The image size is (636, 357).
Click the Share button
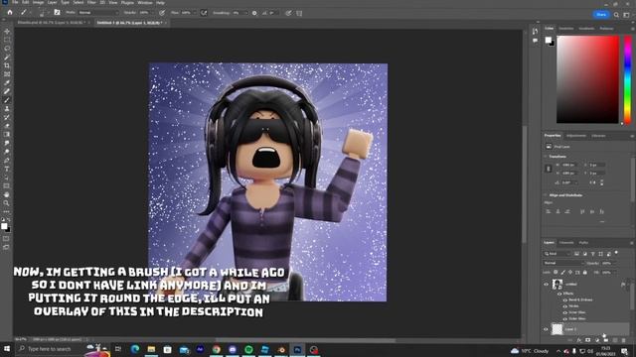[x=601, y=15]
